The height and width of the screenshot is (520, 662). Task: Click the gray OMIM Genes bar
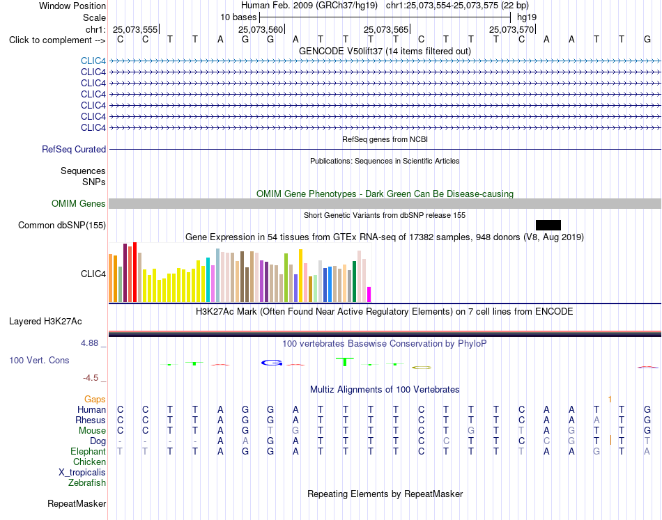coord(385,204)
